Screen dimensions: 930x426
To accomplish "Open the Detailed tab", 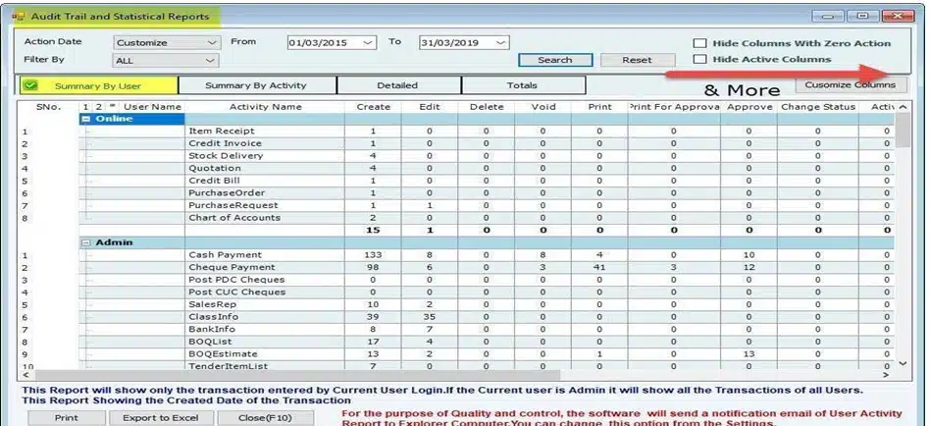I will tap(396, 86).
